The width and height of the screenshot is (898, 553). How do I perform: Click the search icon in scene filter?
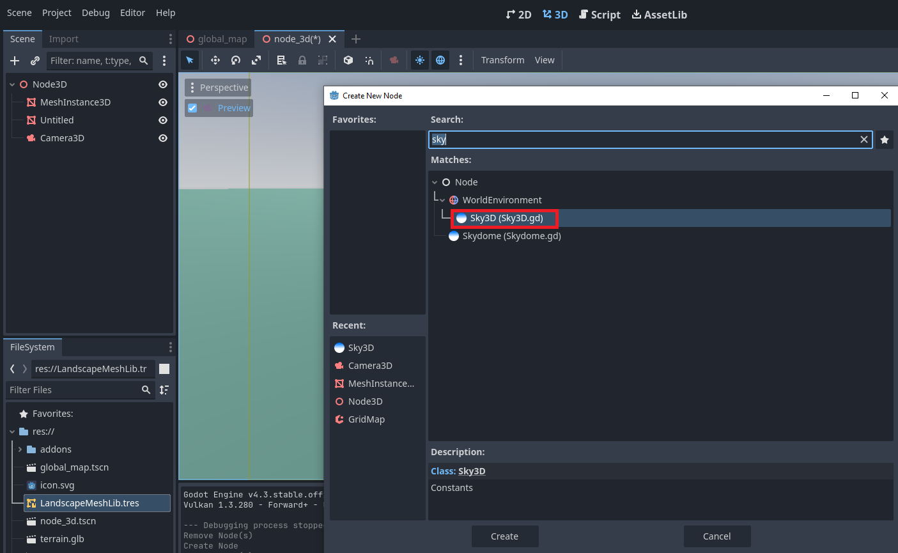click(144, 61)
